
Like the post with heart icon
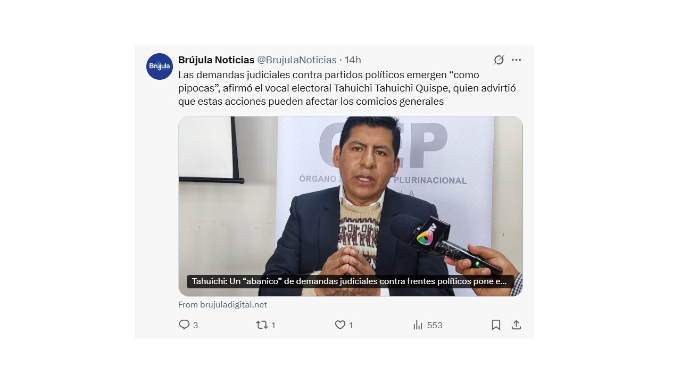[x=340, y=324]
